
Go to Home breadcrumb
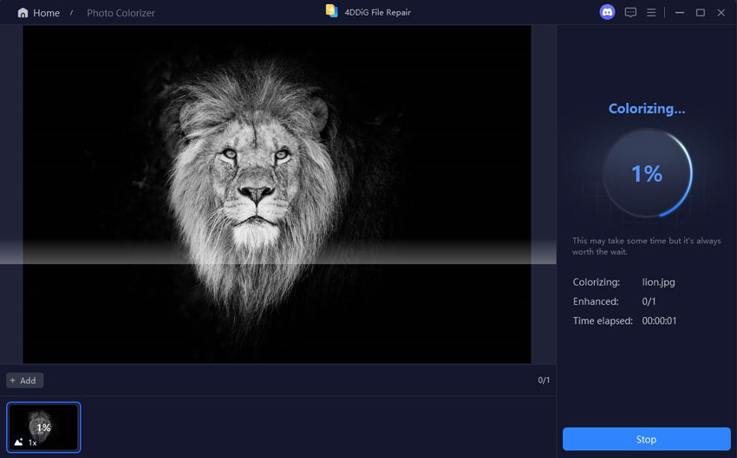pyautogui.click(x=46, y=13)
